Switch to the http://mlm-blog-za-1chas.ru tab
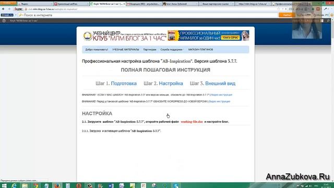Image resolution: width=334 pixels, height=188 pixels. (253, 4)
